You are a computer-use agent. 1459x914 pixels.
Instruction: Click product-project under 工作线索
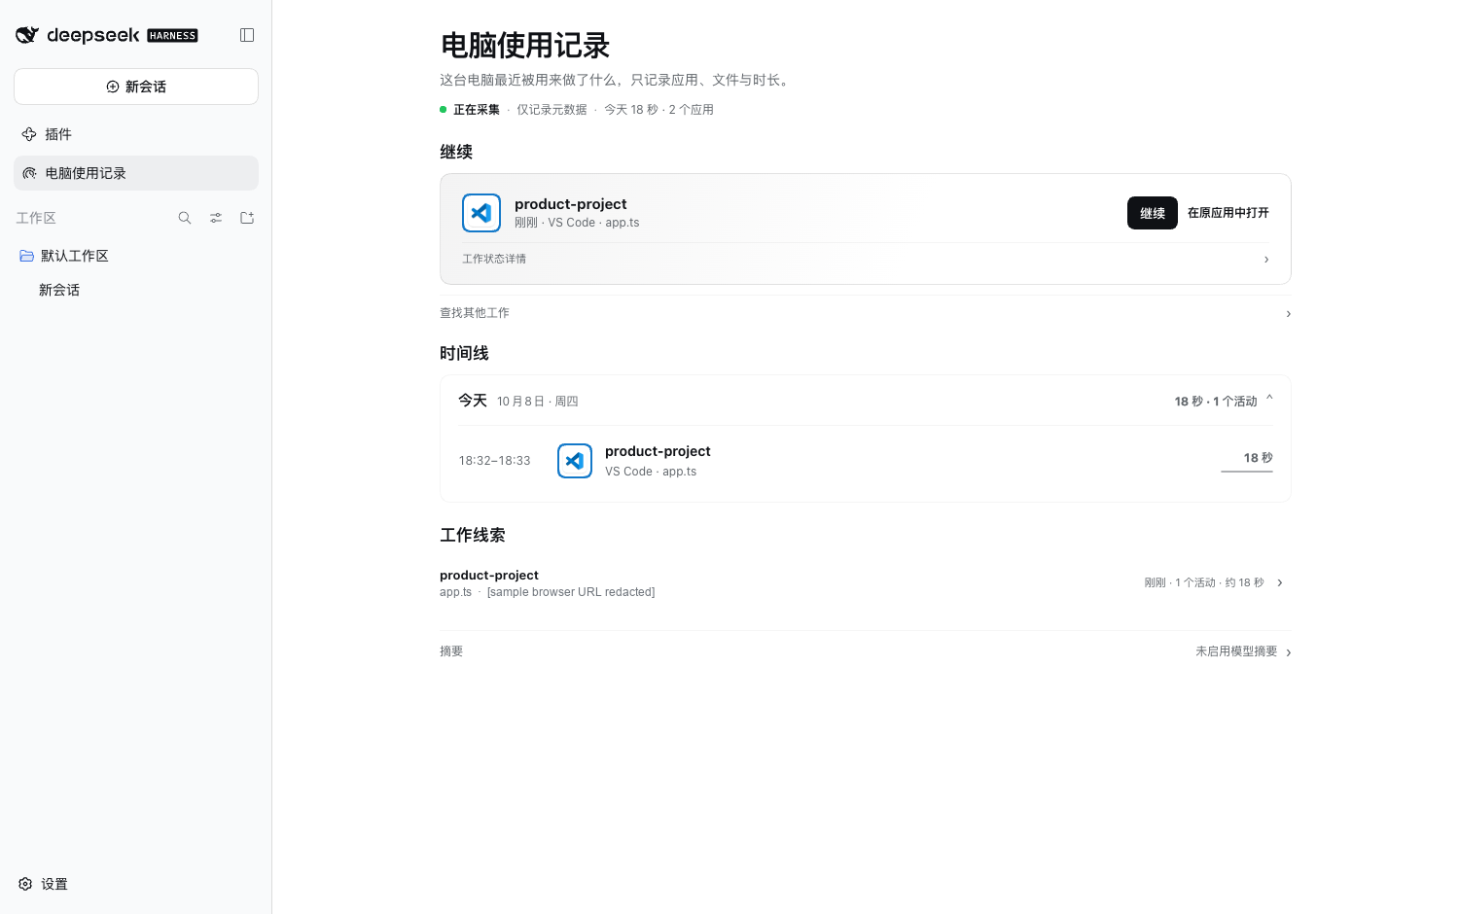pos(489,576)
